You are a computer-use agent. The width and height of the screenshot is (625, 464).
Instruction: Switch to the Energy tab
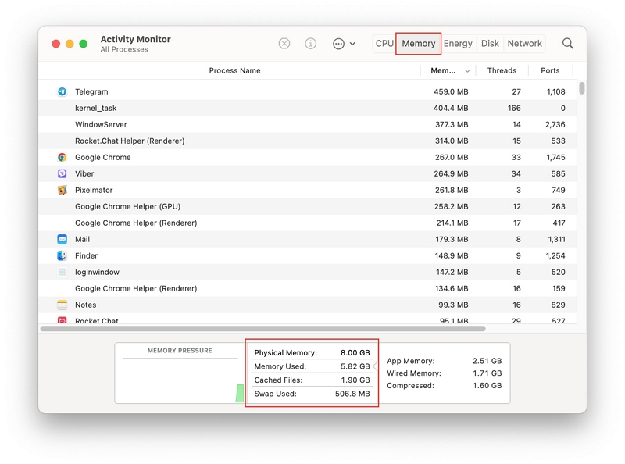(x=458, y=44)
